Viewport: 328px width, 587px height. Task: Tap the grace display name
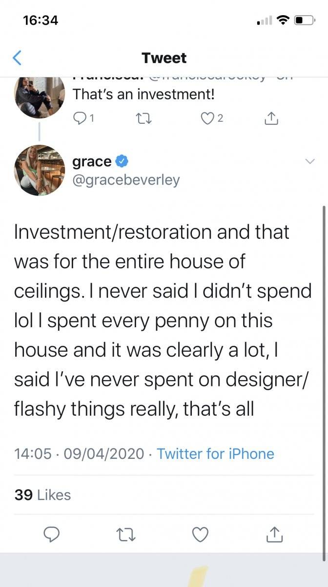[92, 161]
